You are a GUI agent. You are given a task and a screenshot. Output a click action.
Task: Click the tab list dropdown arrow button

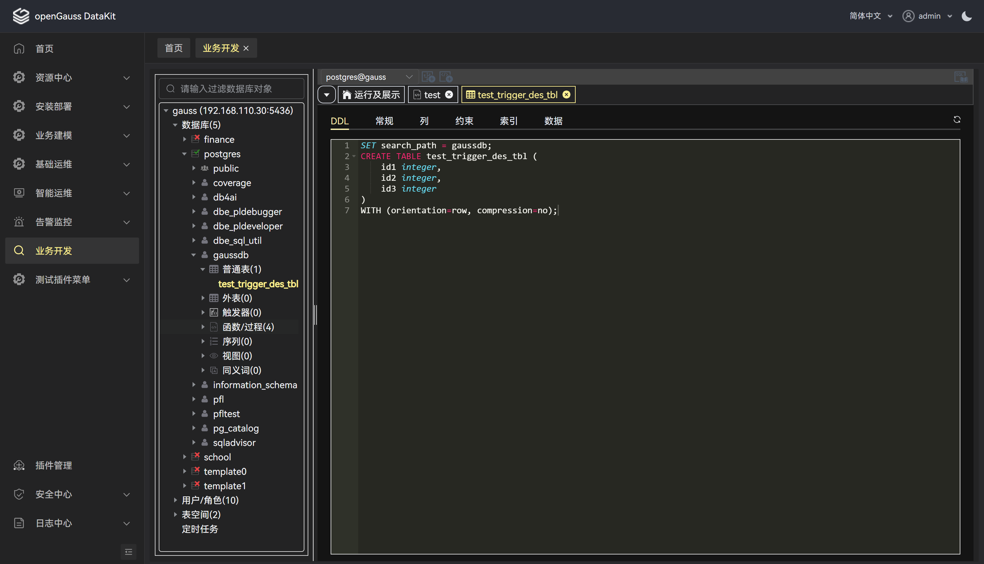pos(326,95)
